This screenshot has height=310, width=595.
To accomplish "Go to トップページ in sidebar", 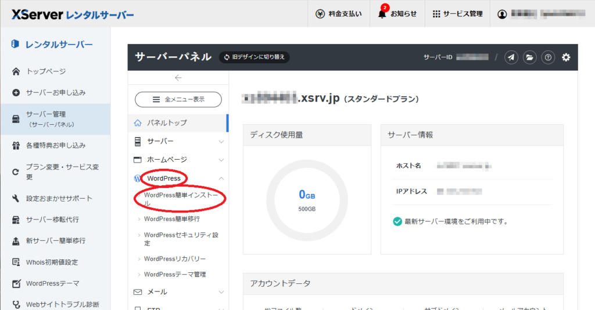I will pos(46,71).
